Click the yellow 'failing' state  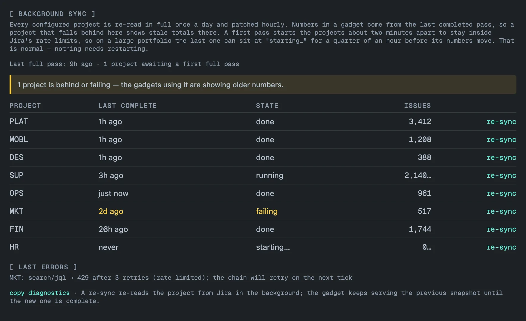(x=267, y=211)
